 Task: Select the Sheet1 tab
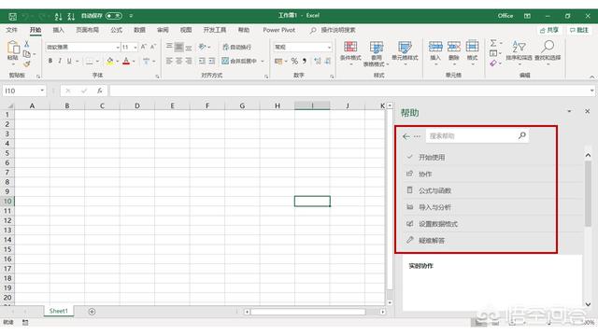58,311
